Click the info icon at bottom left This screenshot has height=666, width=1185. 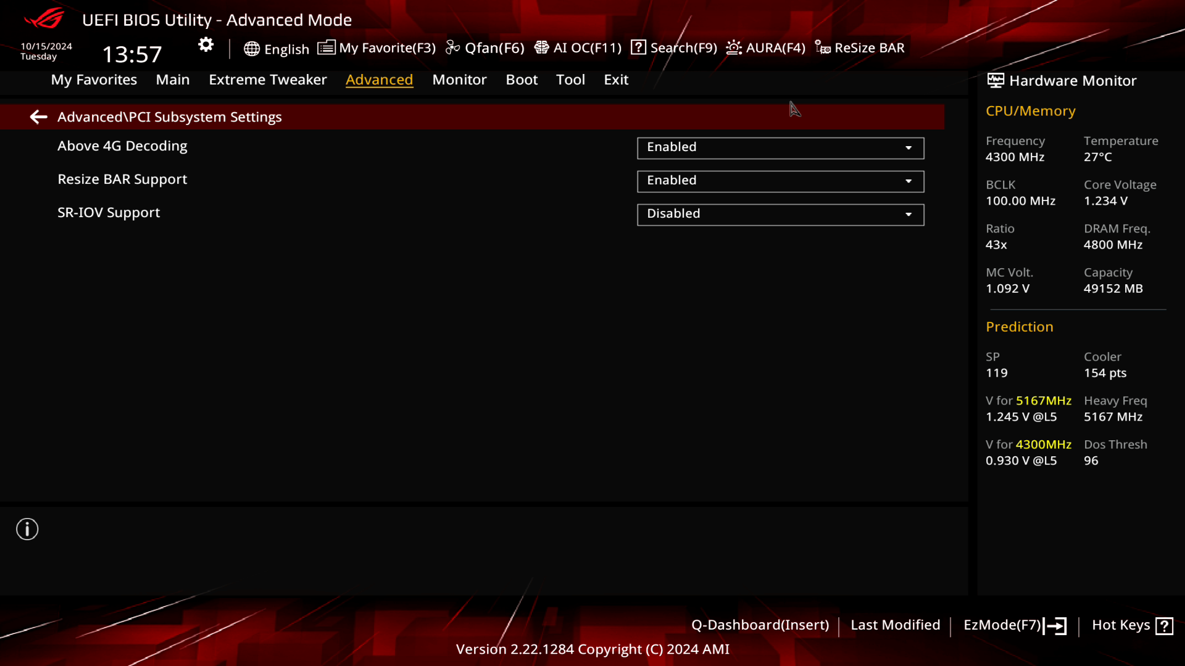tap(27, 529)
